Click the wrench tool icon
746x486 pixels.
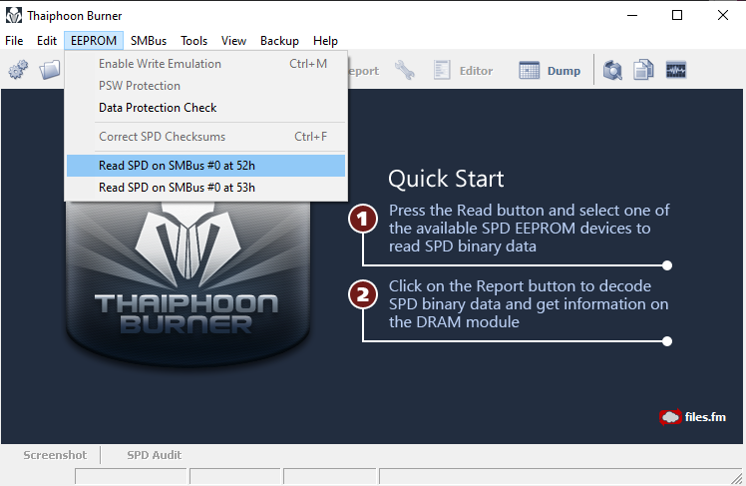[x=404, y=71]
